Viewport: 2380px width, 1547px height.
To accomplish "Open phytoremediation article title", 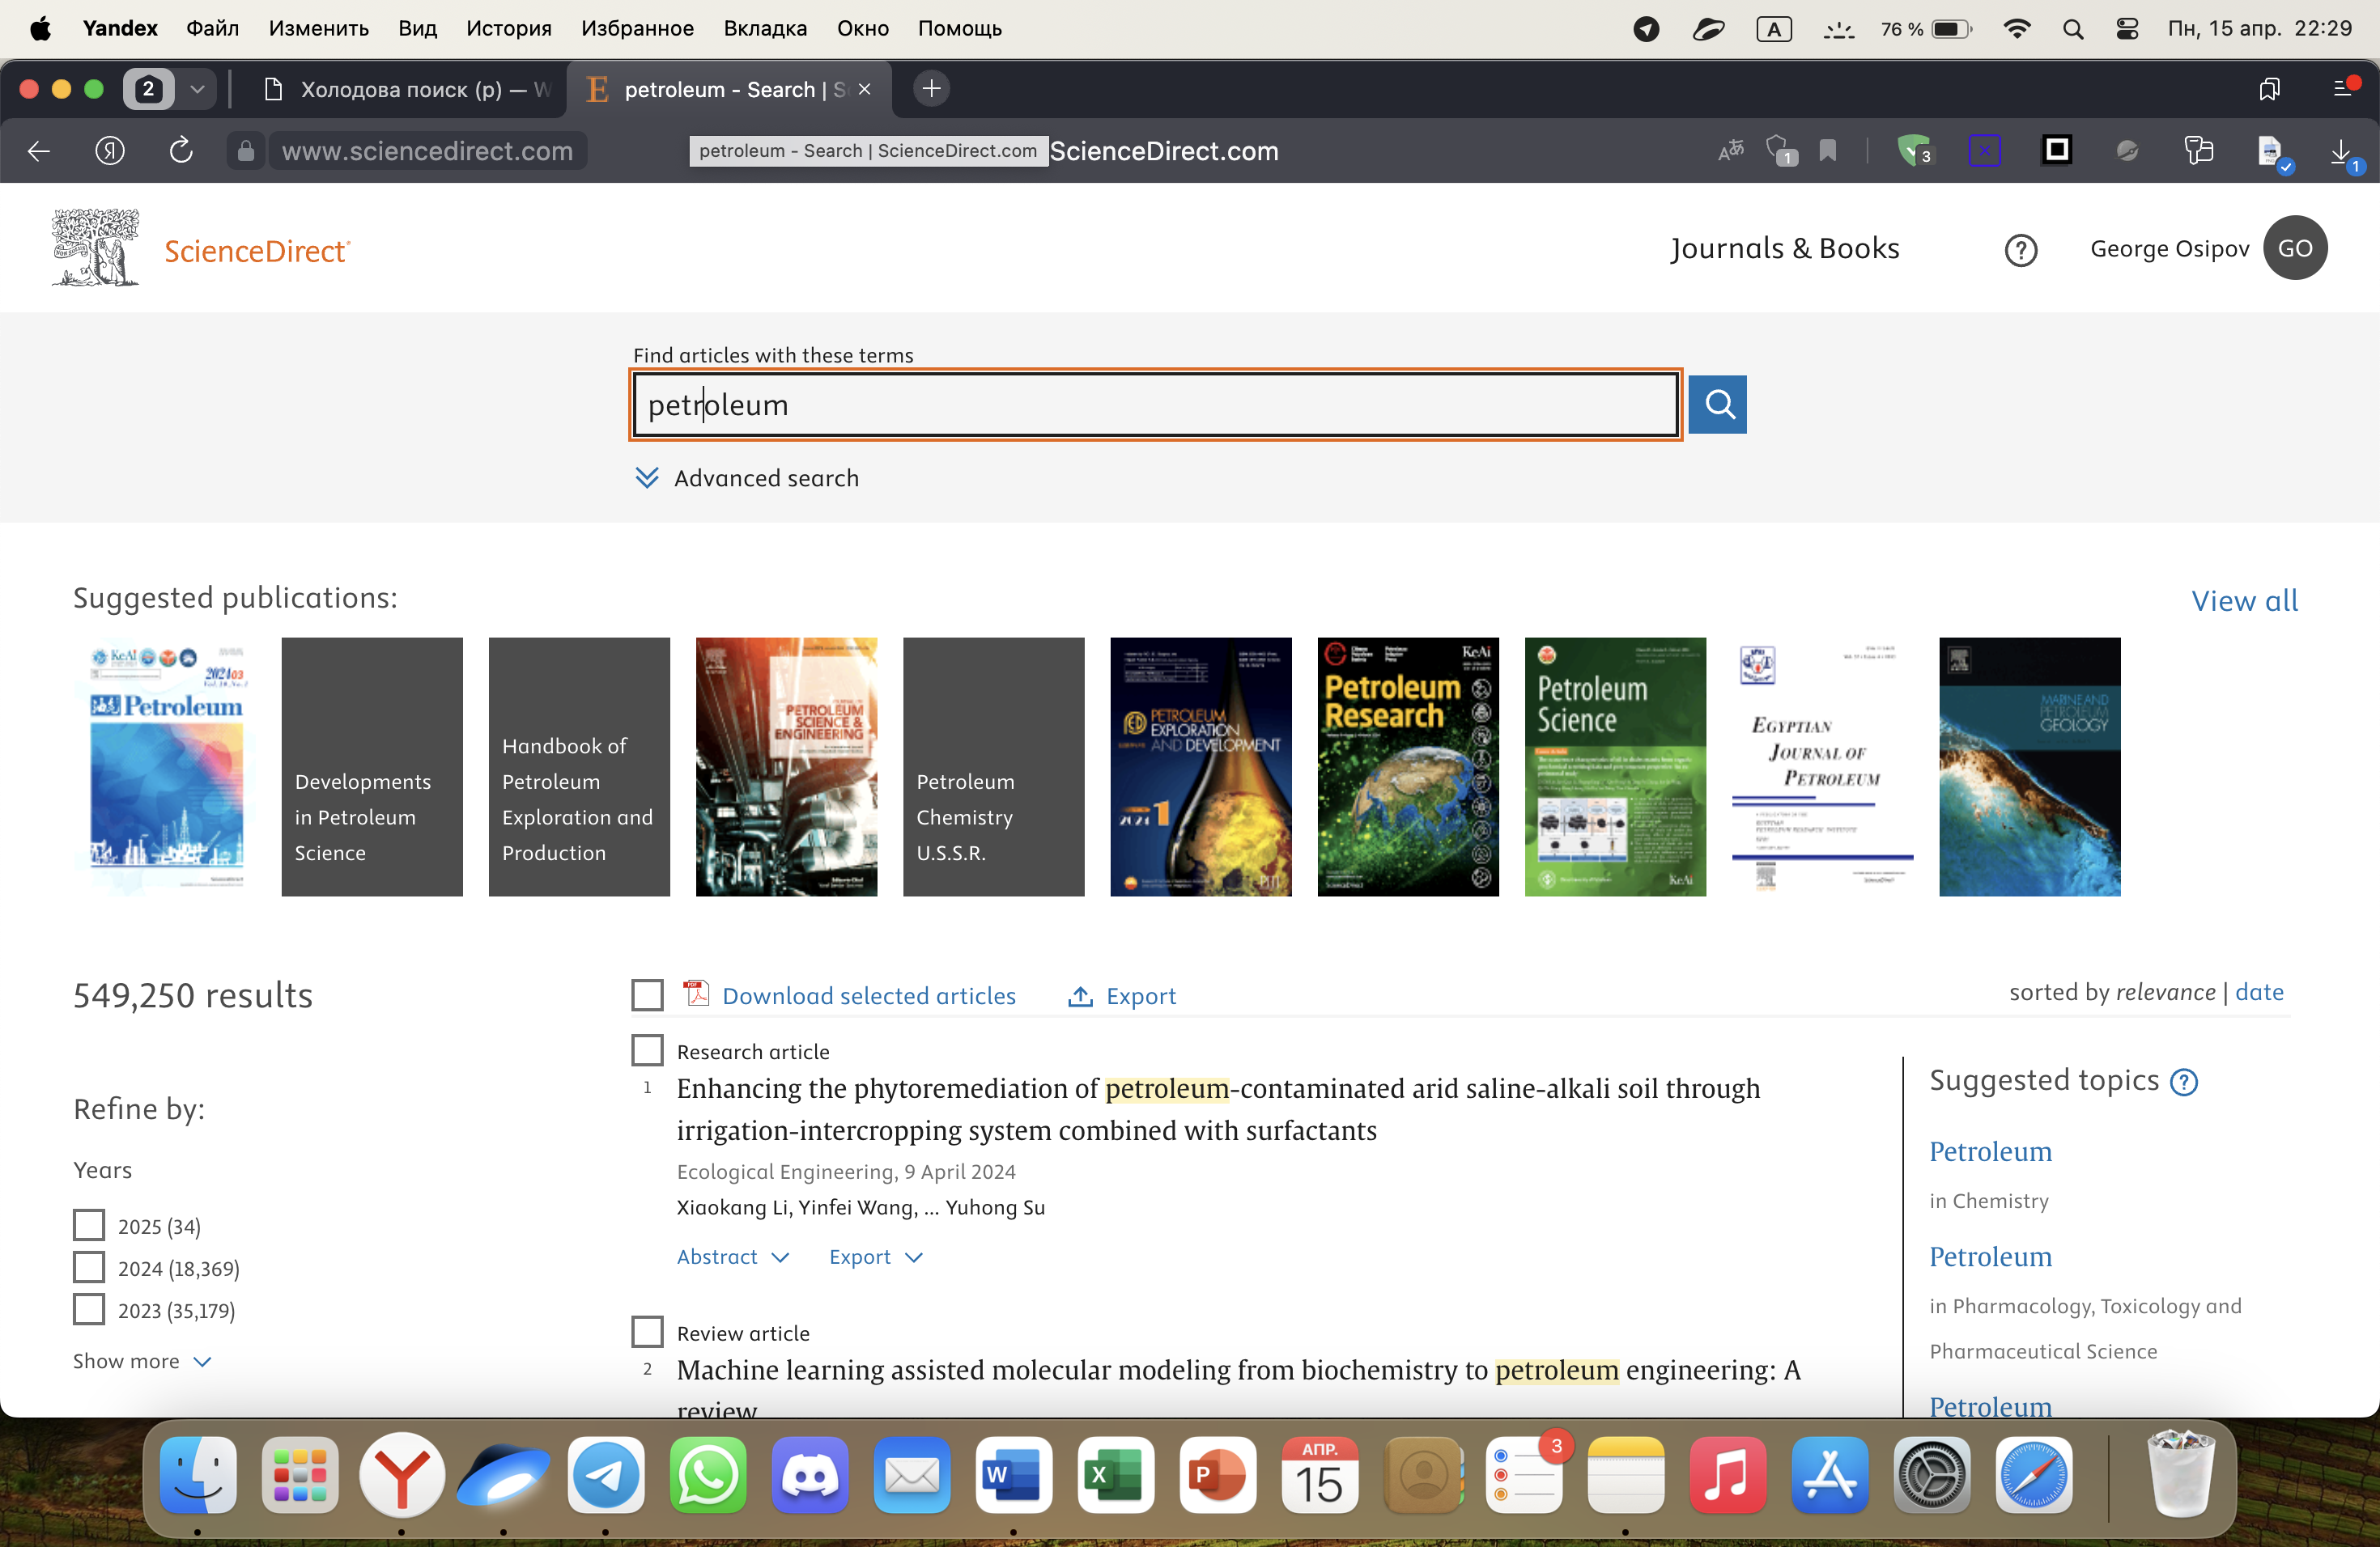I will point(1218,1109).
